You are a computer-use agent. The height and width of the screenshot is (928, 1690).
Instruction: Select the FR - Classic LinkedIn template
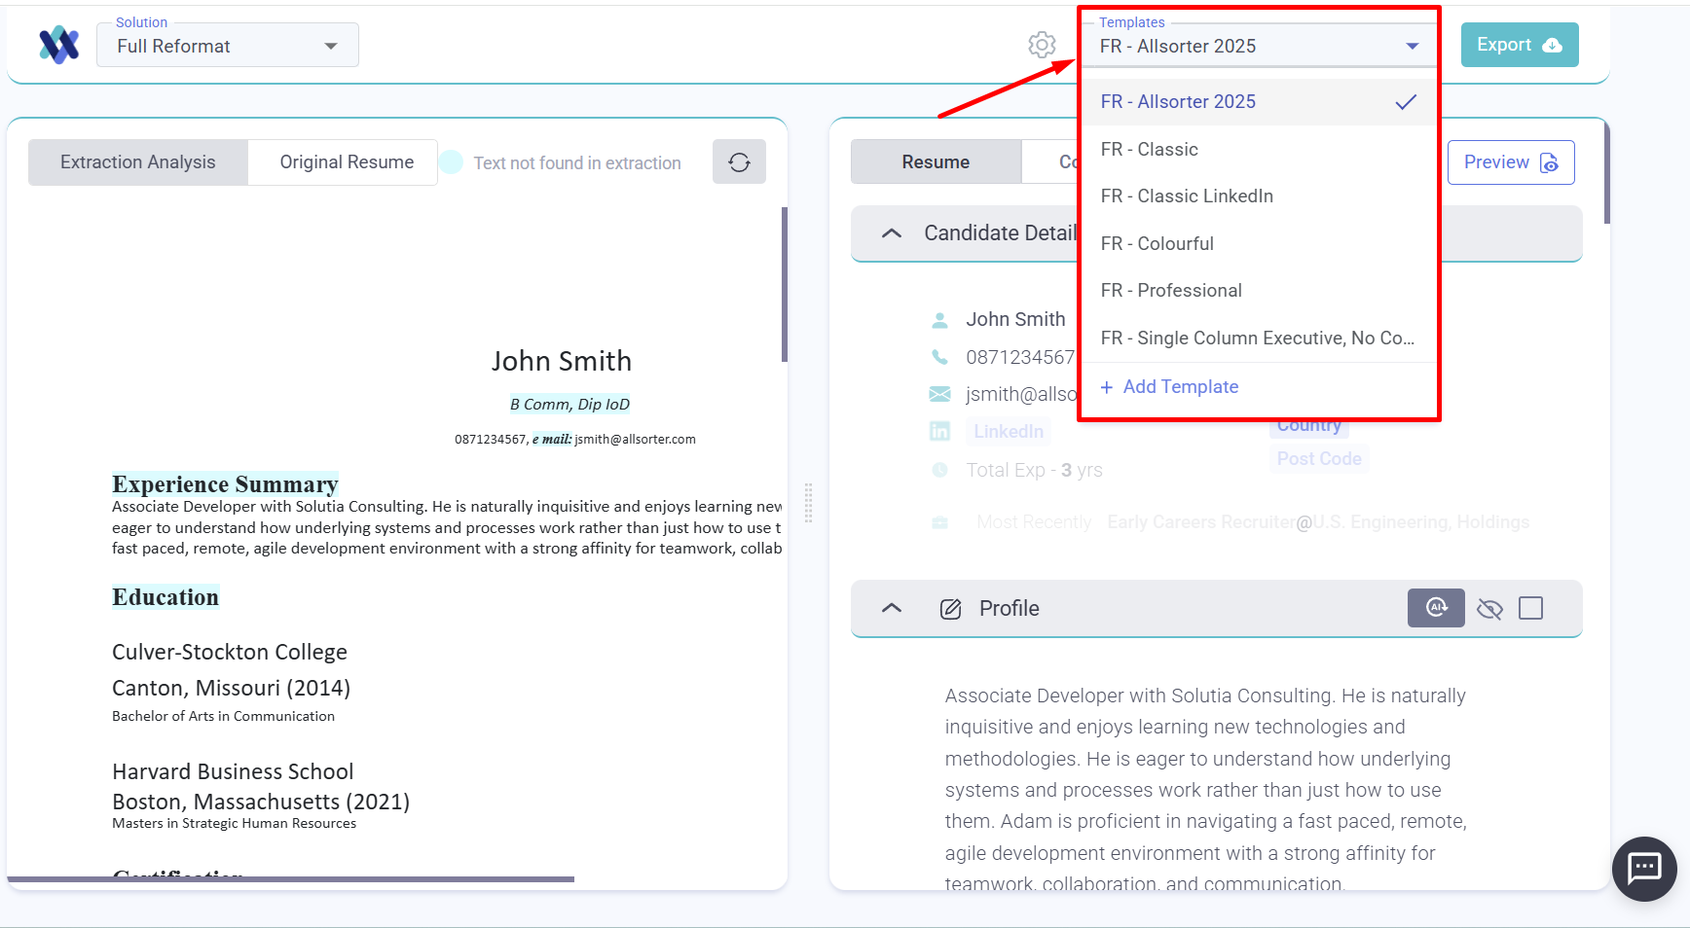coord(1187,196)
